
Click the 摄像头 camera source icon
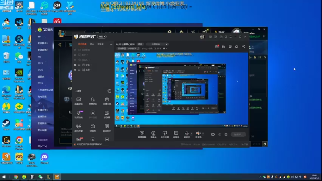click(153, 134)
